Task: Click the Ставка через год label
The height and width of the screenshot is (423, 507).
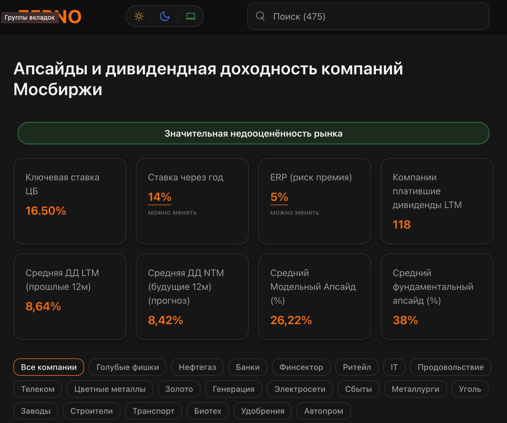Action: tap(186, 177)
